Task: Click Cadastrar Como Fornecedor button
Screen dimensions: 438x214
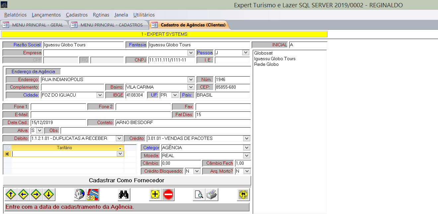Action: [x=127, y=181]
